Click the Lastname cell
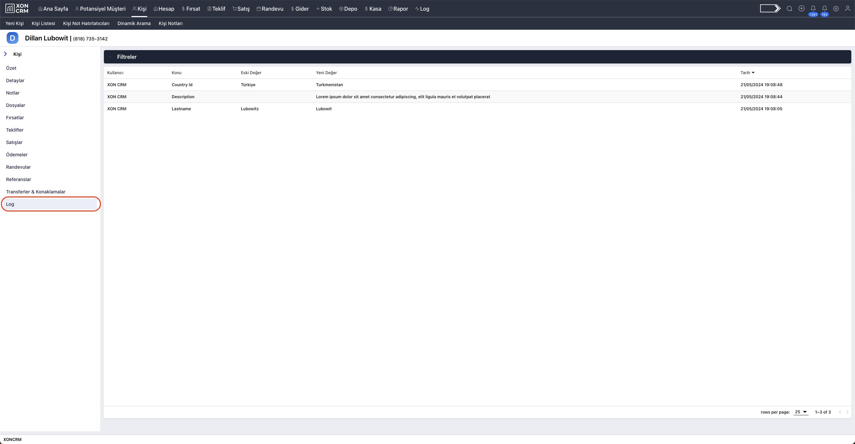The image size is (855, 444). [181, 109]
